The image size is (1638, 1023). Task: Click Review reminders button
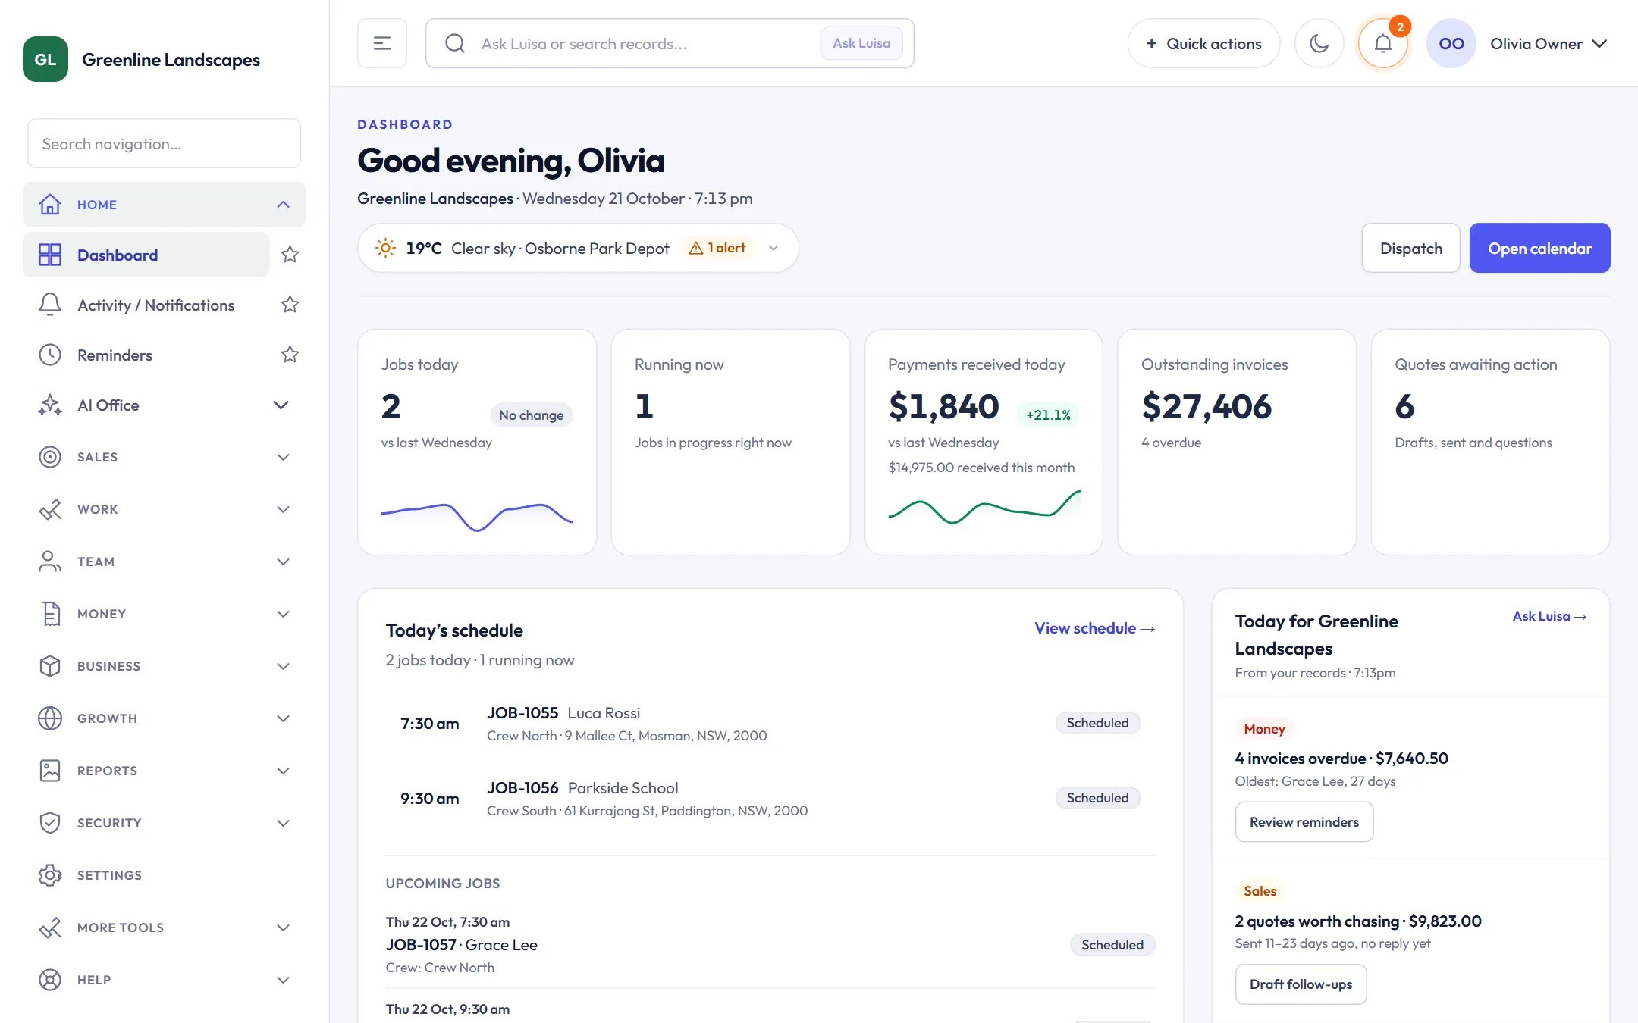point(1304,822)
